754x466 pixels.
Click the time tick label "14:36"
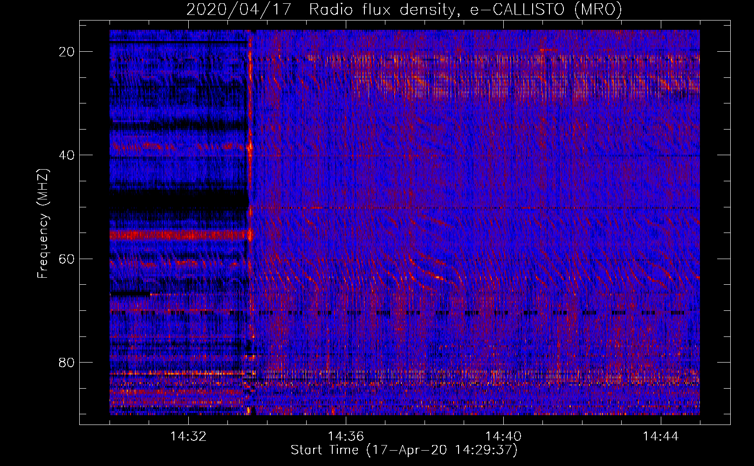point(346,437)
